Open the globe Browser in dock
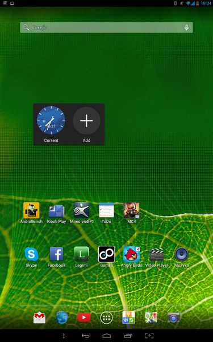 (62, 317)
